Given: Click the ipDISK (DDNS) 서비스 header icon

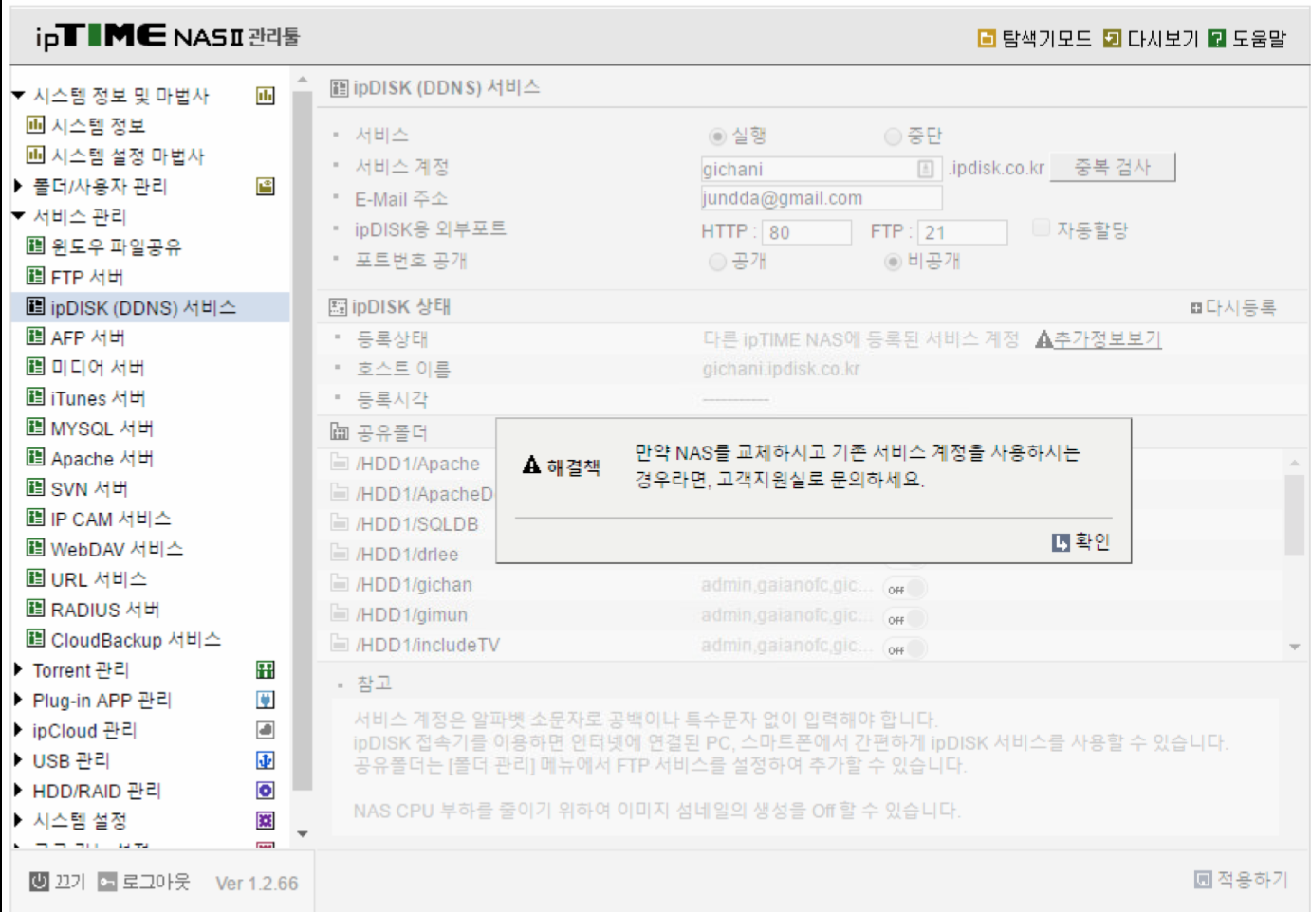Looking at the screenshot, I should tap(339, 88).
